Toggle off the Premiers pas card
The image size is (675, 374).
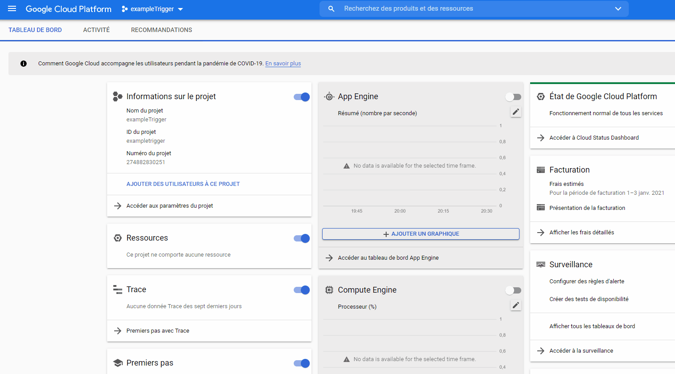pyautogui.click(x=302, y=363)
